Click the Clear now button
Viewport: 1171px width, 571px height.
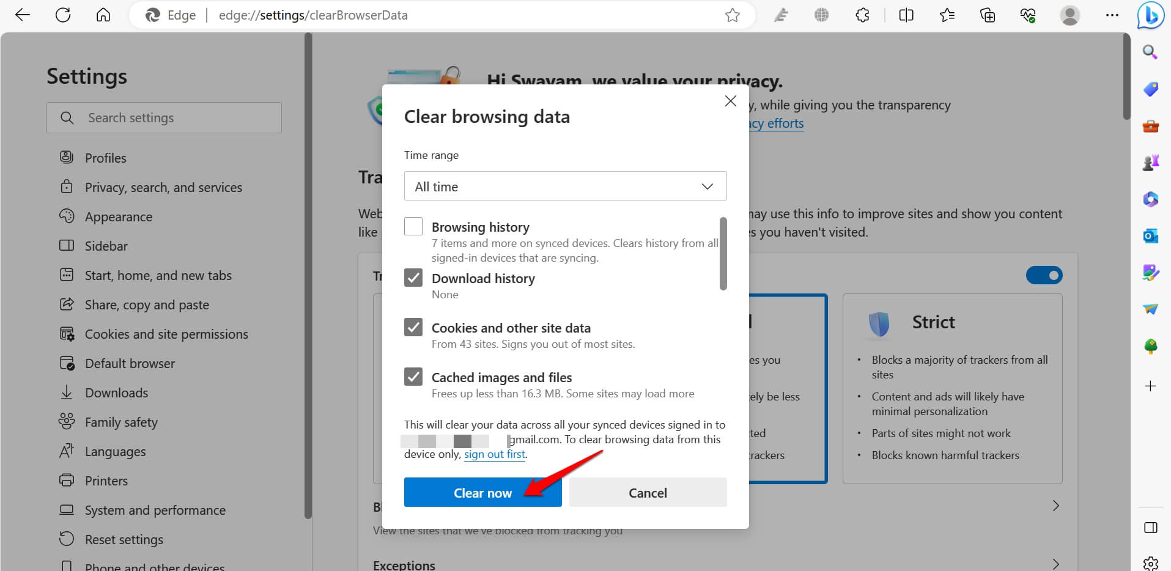click(x=482, y=492)
